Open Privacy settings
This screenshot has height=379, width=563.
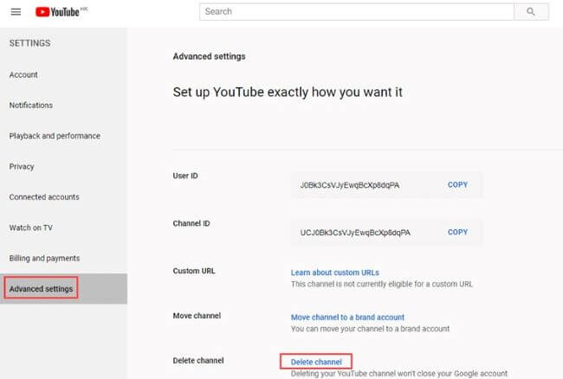(22, 167)
